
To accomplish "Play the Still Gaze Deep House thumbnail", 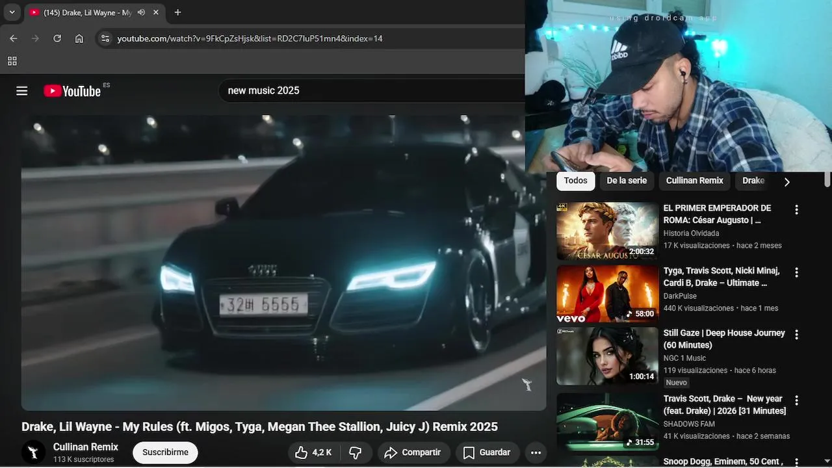I will [608, 356].
